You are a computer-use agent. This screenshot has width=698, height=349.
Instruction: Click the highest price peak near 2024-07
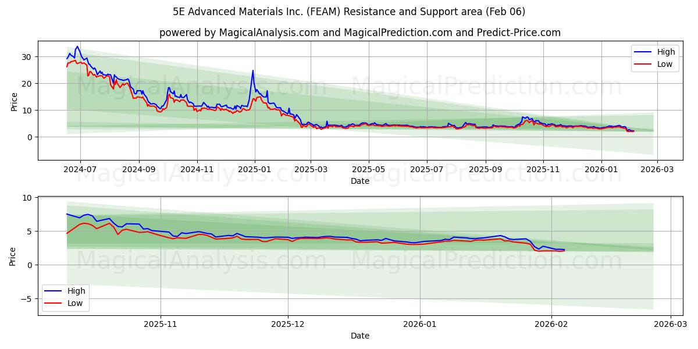tap(77, 47)
